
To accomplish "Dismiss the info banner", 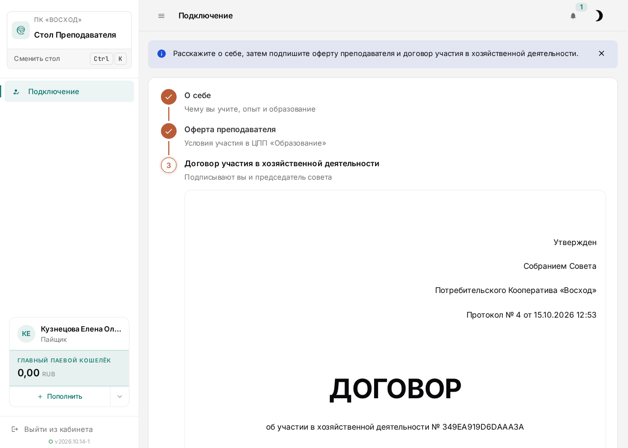I will click(602, 54).
